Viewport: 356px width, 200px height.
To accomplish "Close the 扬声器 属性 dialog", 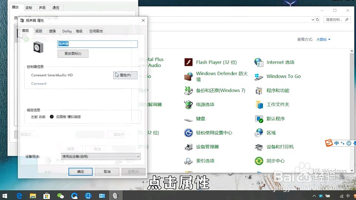I will coord(143,20).
